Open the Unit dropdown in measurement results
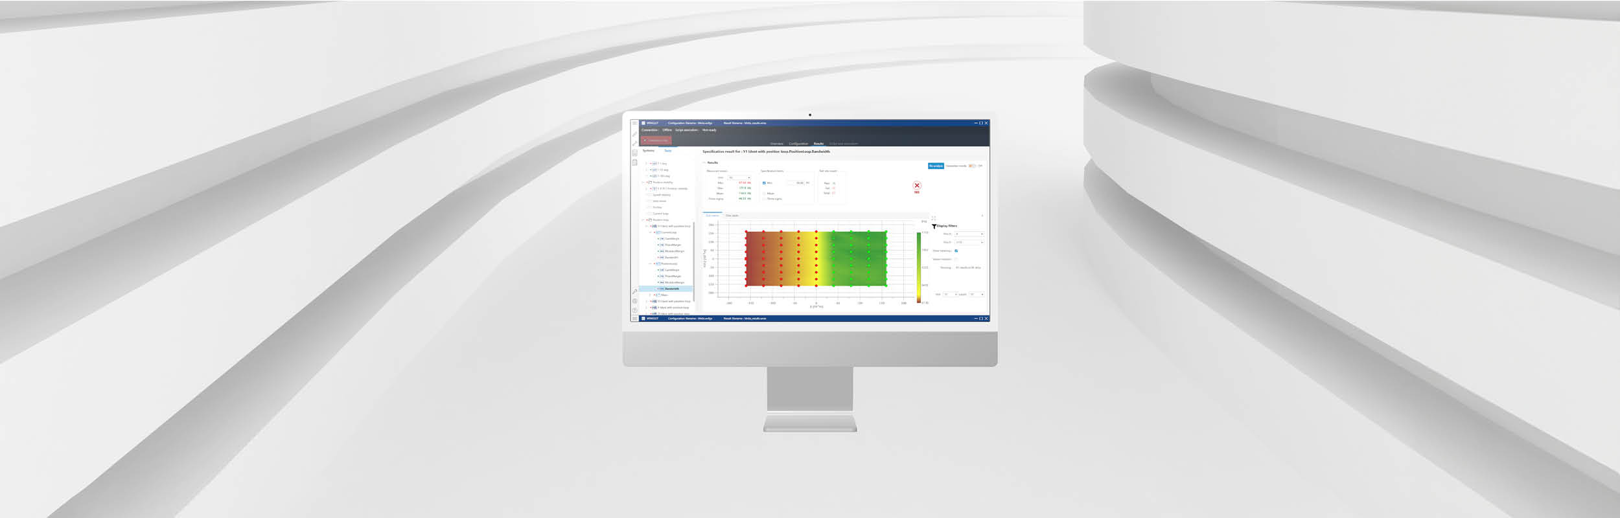This screenshot has height=518, width=1620. (739, 177)
